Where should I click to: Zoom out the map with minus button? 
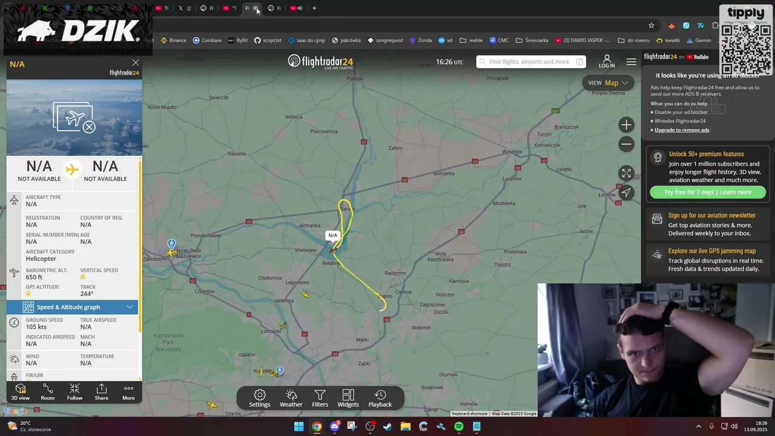coord(626,144)
